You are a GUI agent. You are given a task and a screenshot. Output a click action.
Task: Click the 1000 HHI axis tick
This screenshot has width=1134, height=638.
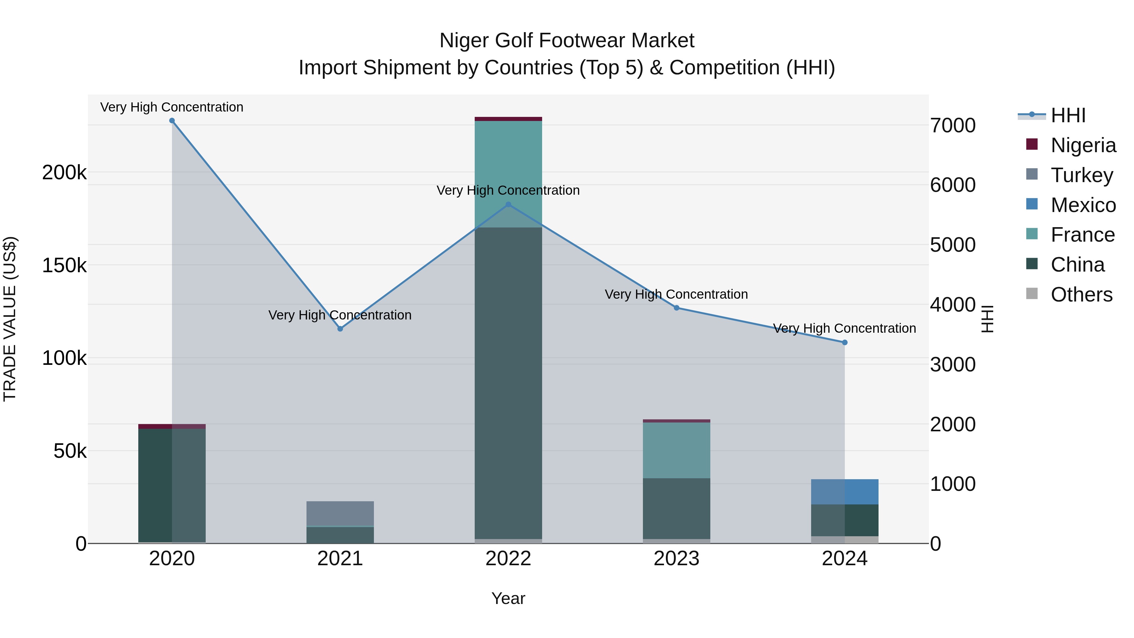point(953,484)
